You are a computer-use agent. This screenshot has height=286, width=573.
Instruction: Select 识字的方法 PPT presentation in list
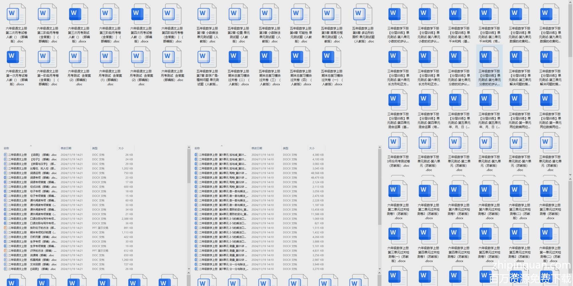click(x=43, y=251)
